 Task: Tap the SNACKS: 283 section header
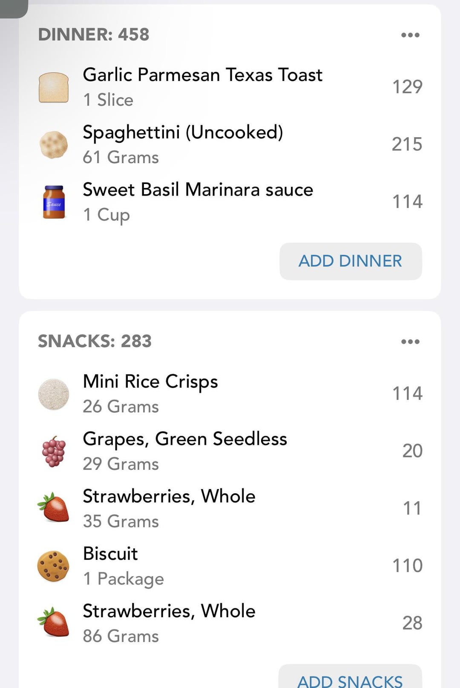click(95, 341)
